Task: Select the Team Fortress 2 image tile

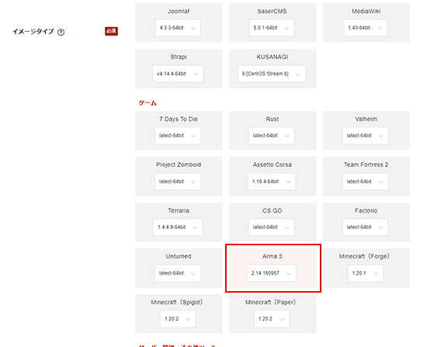Action: pyautogui.click(x=366, y=176)
